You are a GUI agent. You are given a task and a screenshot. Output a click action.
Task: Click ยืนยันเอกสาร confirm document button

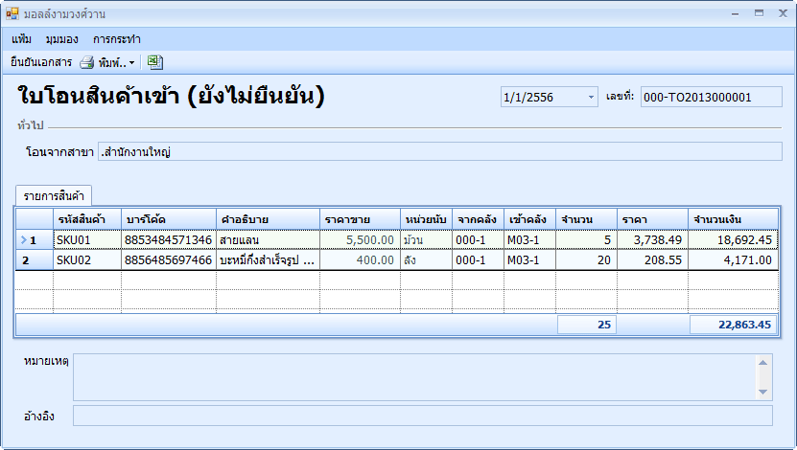click(x=41, y=62)
